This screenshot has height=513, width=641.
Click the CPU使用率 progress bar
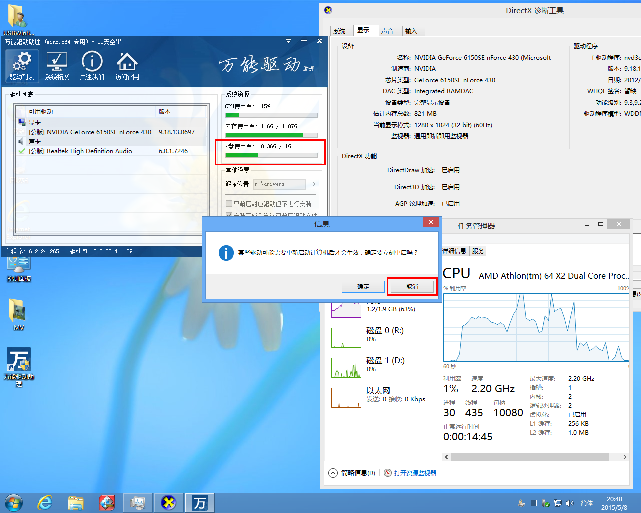pyautogui.click(x=271, y=115)
